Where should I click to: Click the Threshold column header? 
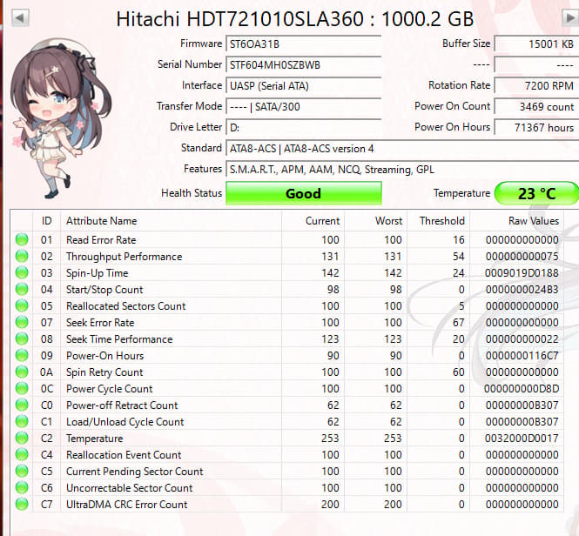[x=438, y=221]
